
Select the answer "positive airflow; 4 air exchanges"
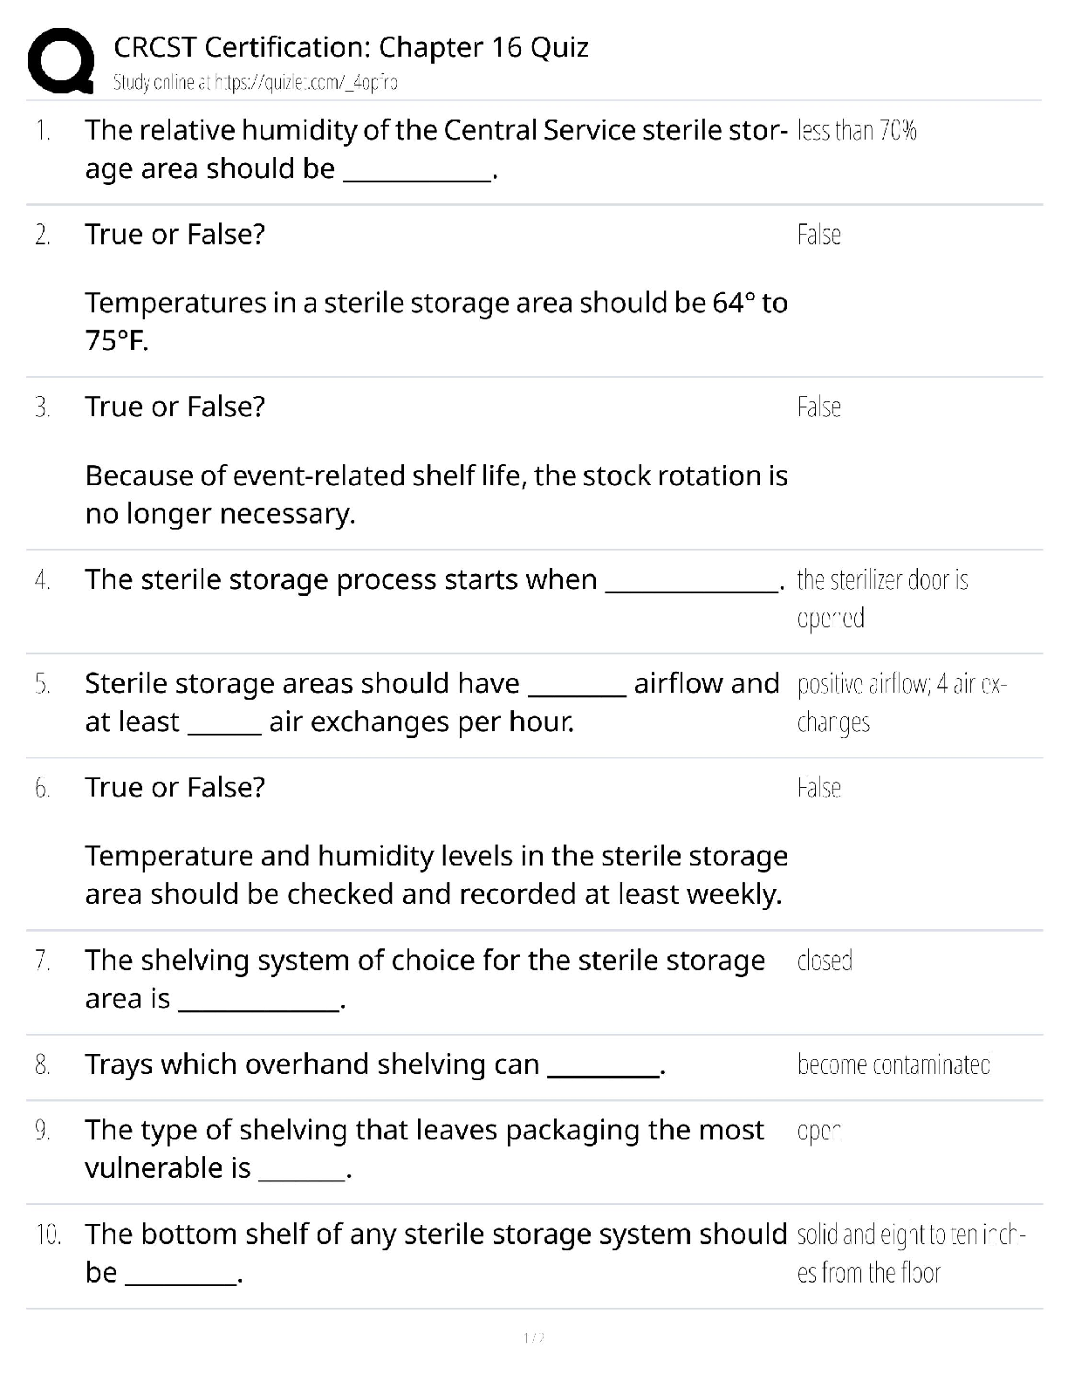click(x=900, y=703)
